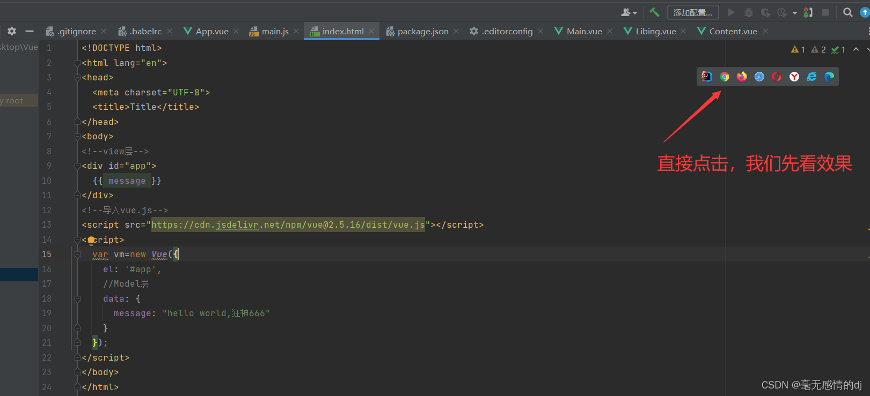The width and height of the screenshot is (870, 396).
Task: Click the green typo check indicator
Action: [x=838, y=49]
